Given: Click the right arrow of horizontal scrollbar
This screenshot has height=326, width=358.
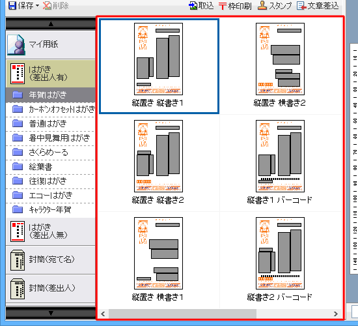Looking at the screenshot, I should 336,314.
